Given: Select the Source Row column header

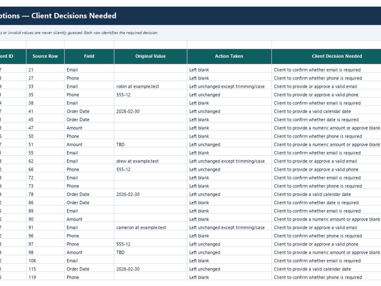Looking at the screenshot, I should pyautogui.click(x=45, y=56).
